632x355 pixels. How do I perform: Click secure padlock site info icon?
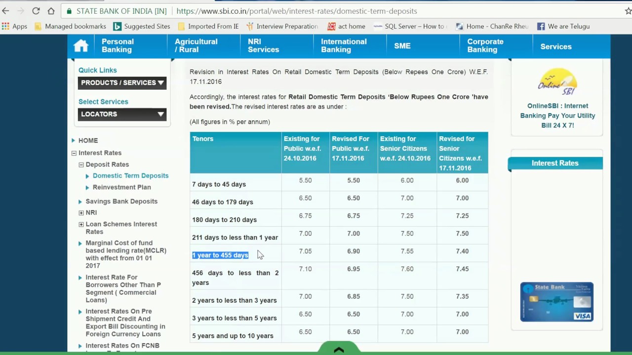pos(69,11)
